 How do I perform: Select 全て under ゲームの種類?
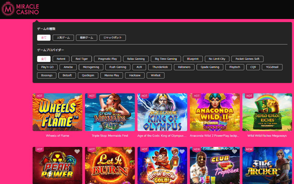pyautogui.click(x=44, y=38)
